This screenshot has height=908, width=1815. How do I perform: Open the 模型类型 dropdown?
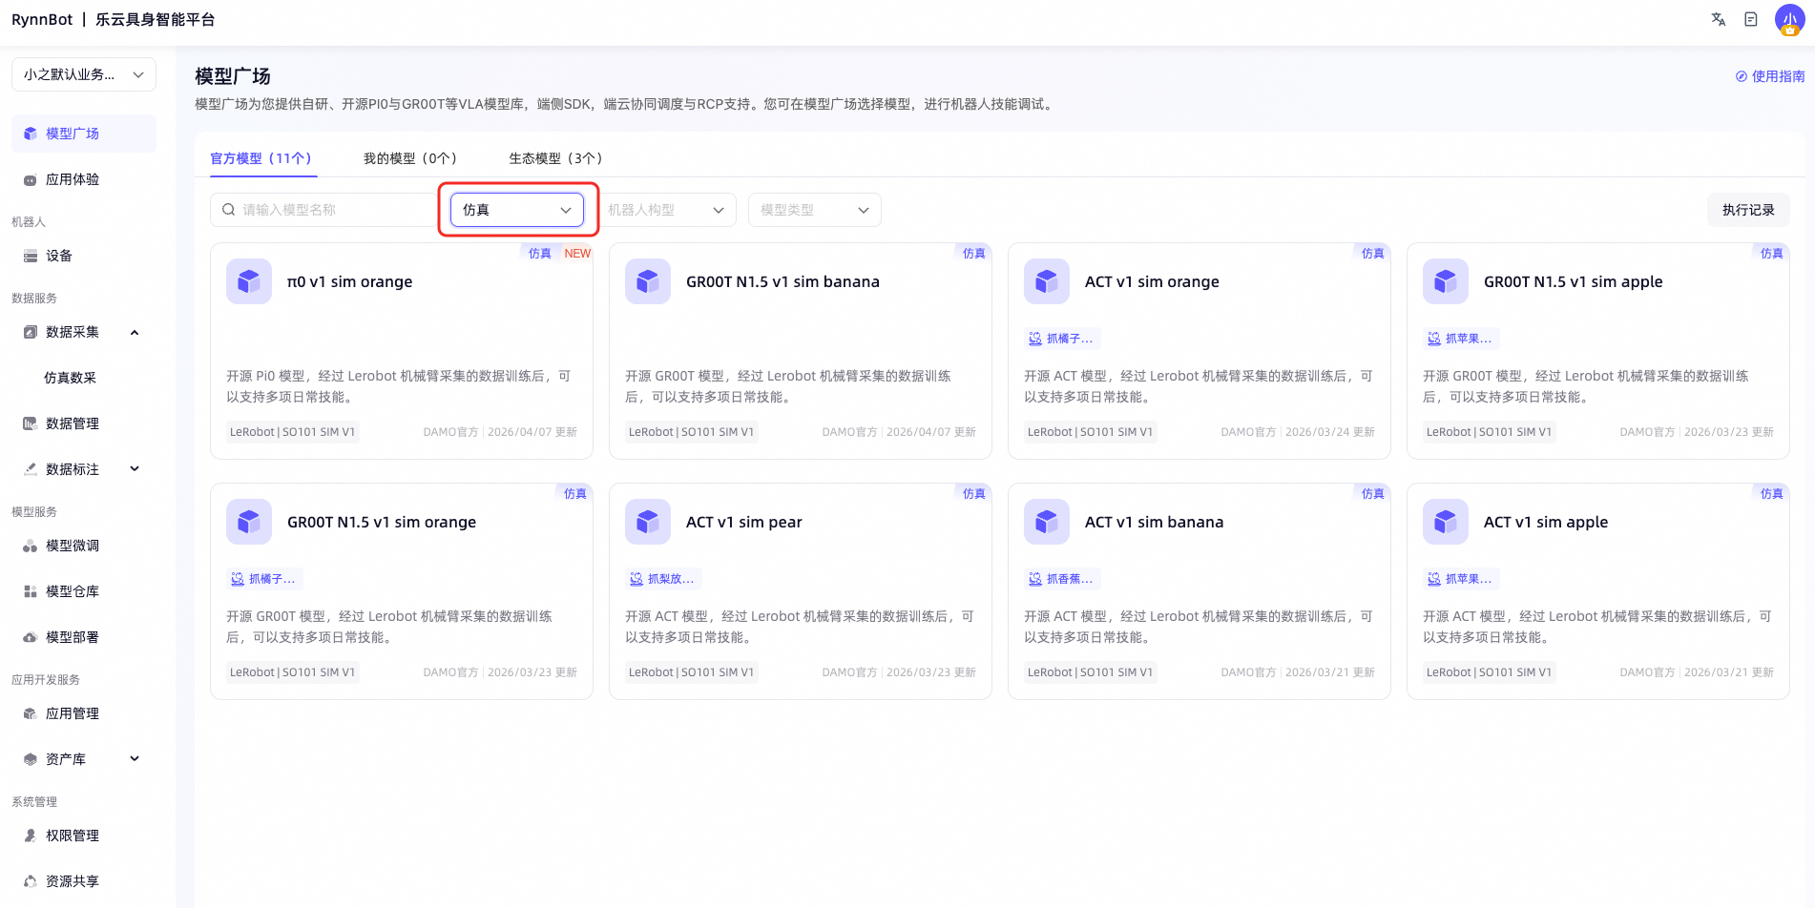point(815,210)
